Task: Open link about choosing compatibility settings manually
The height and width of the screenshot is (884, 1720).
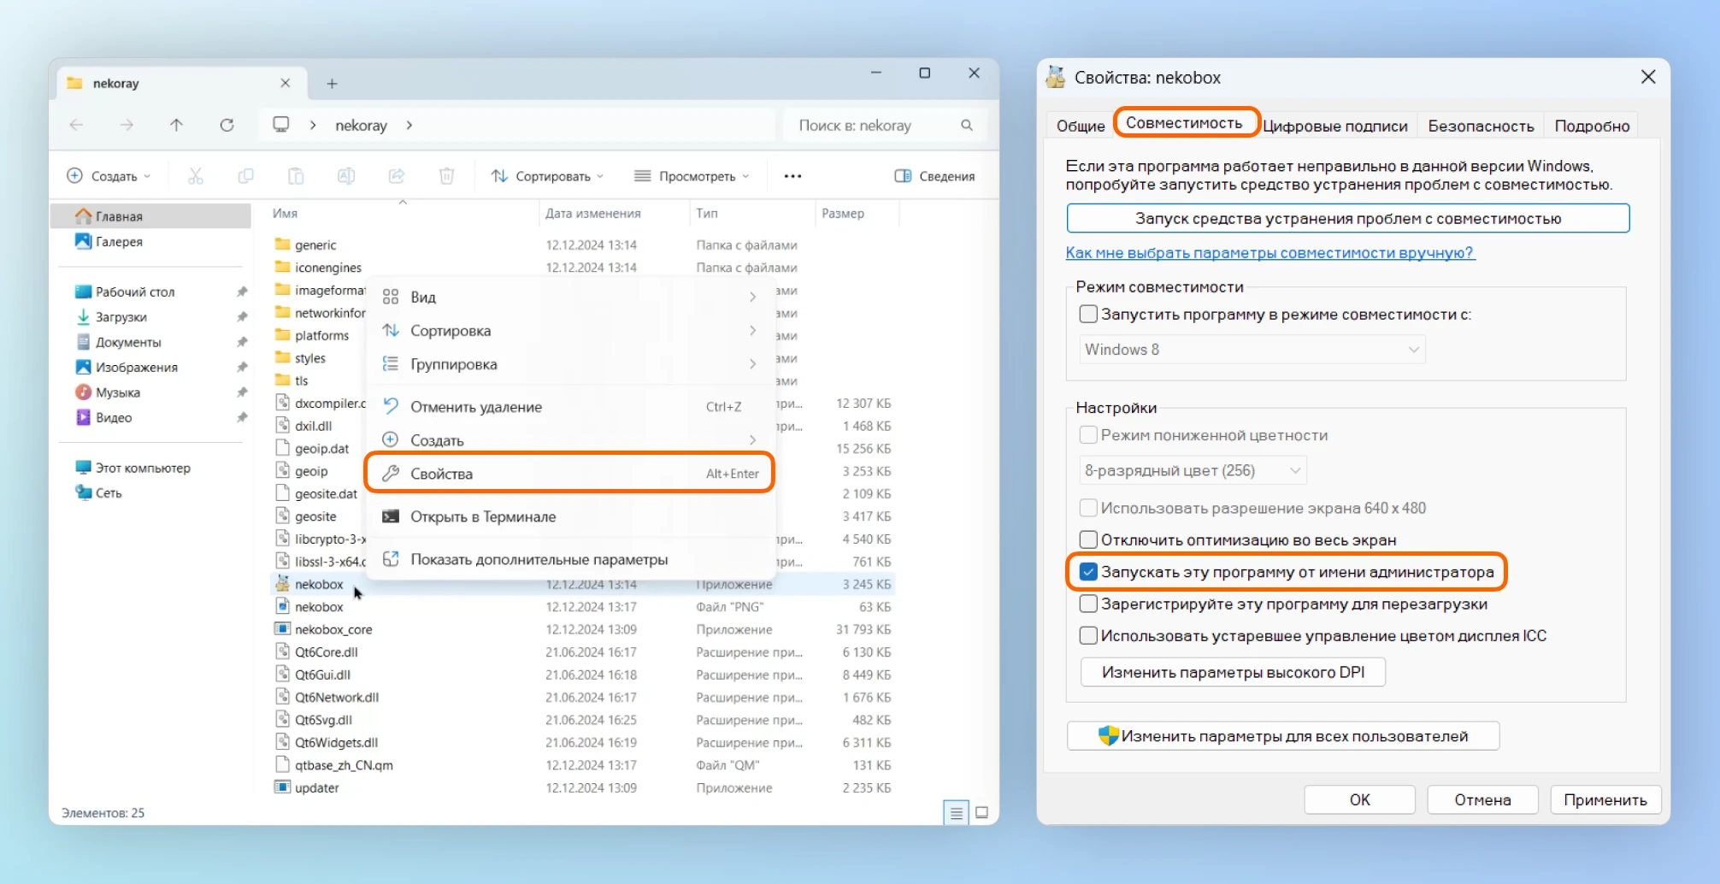Action: (1269, 252)
